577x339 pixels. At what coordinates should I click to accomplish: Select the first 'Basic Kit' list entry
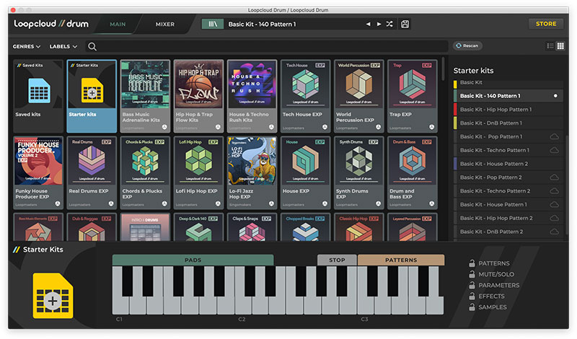[508, 84]
